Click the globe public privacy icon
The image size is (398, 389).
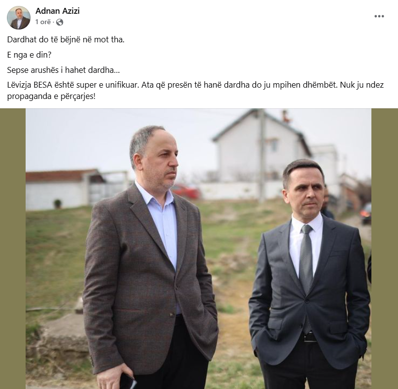click(x=60, y=22)
